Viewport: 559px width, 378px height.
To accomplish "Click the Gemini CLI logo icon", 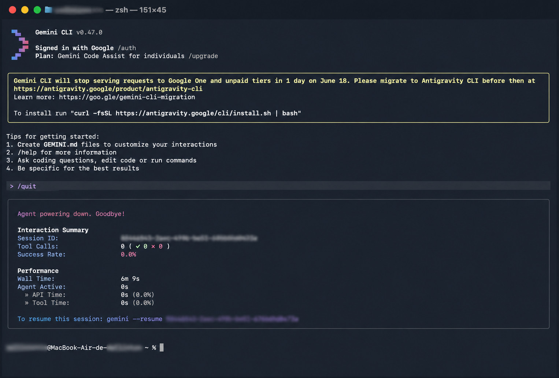I will [x=20, y=44].
